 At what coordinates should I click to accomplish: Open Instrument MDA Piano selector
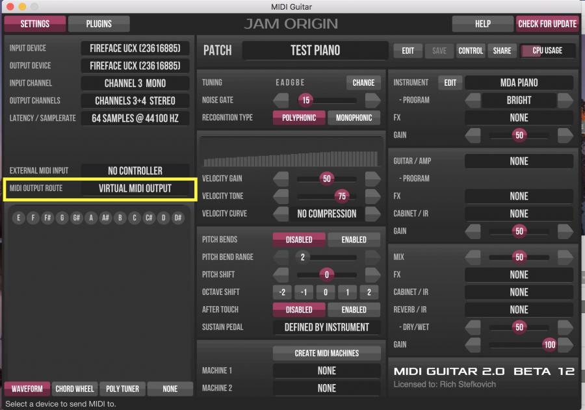(x=519, y=83)
